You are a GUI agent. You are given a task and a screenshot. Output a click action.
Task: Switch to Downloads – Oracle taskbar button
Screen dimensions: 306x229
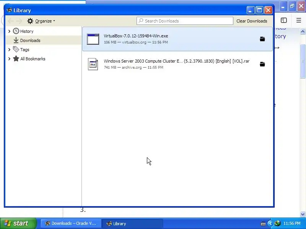71,223
